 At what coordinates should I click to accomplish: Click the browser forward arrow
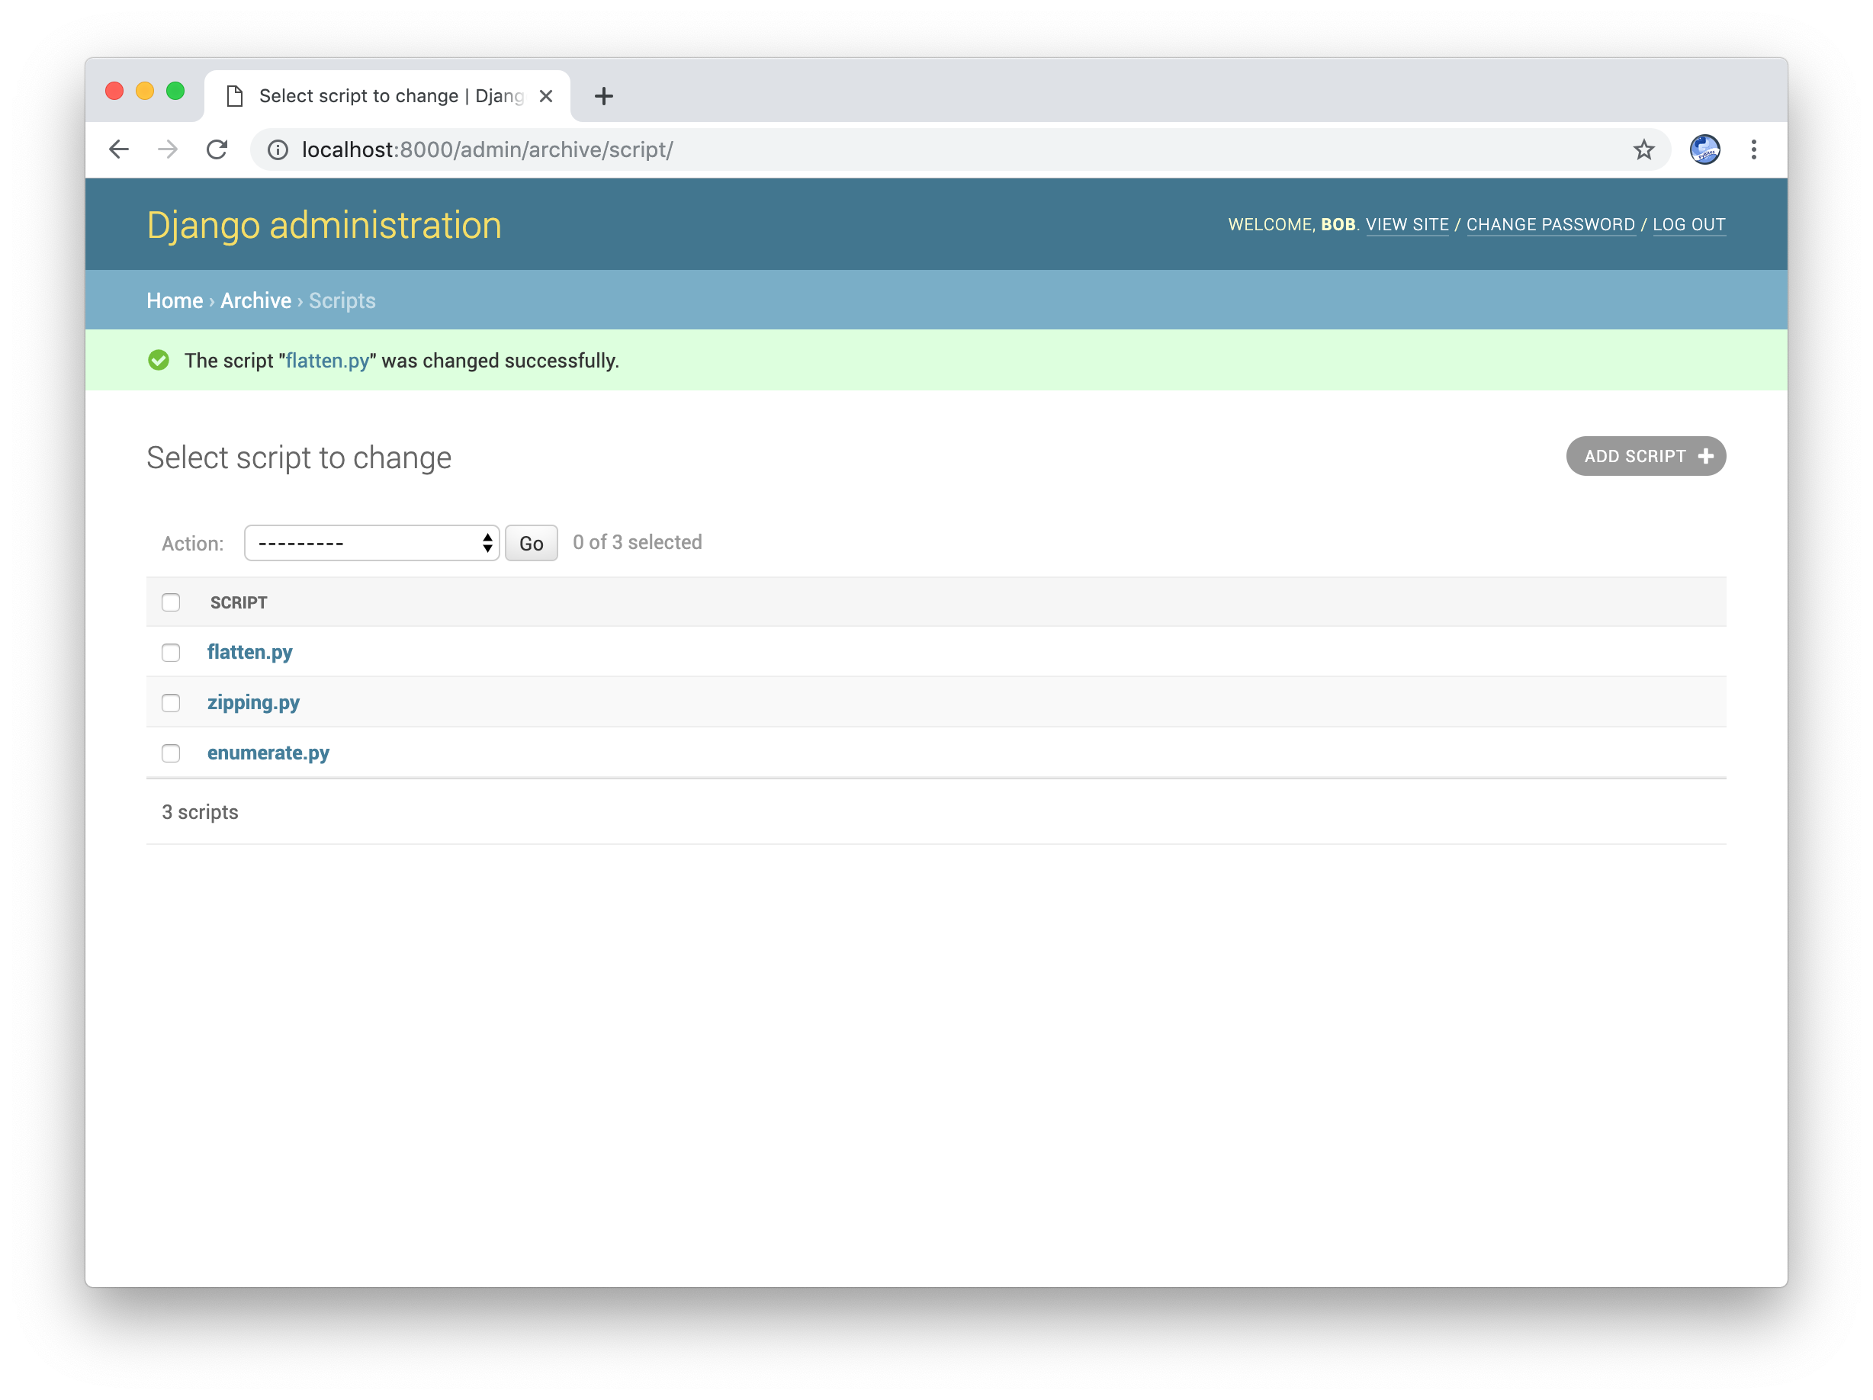[168, 149]
